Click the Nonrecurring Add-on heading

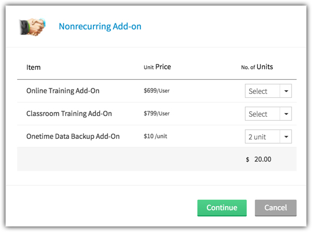pos(100,26)
